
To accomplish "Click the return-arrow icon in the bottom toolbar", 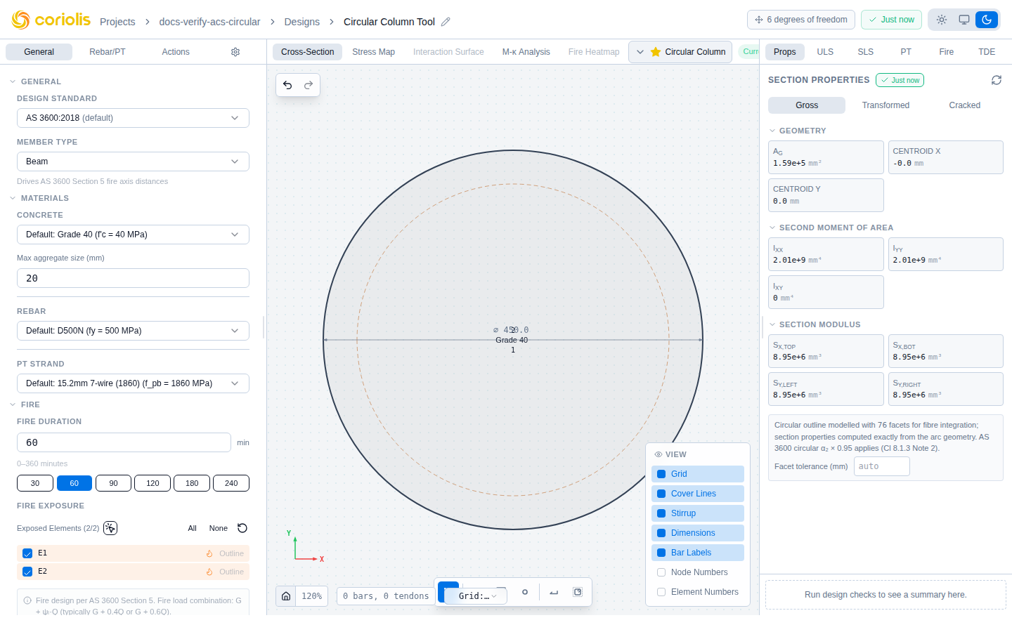I will pyautogui.click(x=554, y=592).
